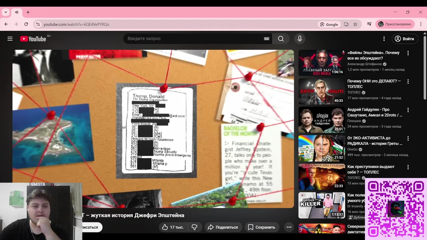The height and width of the screenshot is (240, 427).
Task: Click the video player area
Action: [x=153, y=129]
